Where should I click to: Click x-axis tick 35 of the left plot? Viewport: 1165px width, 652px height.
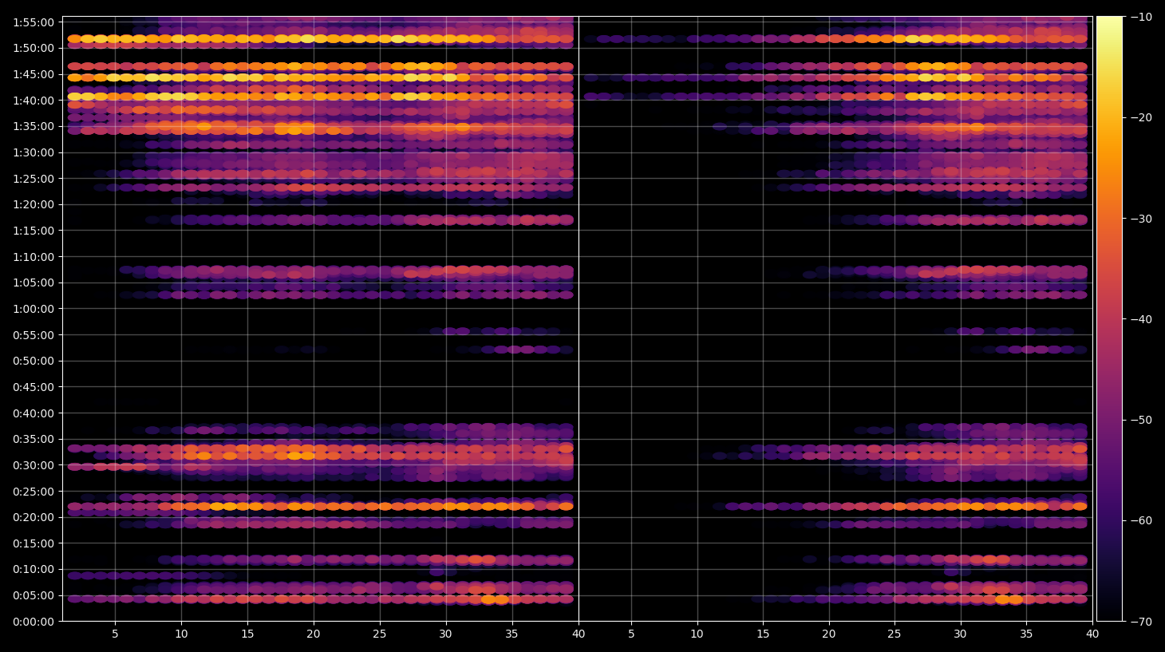pyautogui.click(x=511, y=634)
